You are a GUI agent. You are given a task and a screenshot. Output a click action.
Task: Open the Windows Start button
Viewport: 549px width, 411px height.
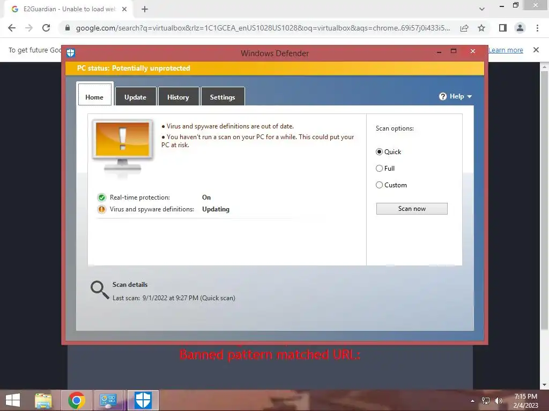[13, 400]
